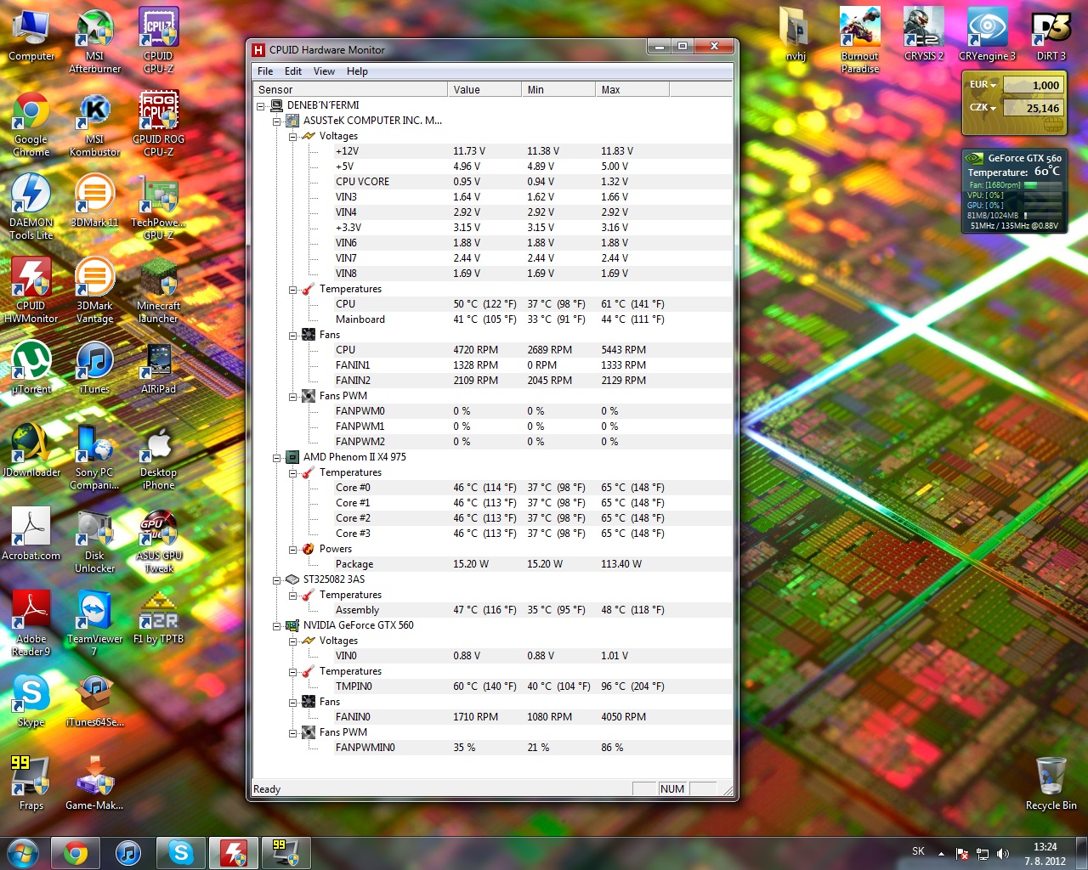This screenshot has width=1088, height=870.
Task: Open the View menu
Action: 324,71
